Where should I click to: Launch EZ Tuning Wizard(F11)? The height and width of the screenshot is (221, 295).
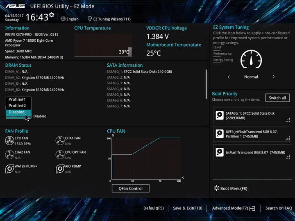tap(112, 19)
